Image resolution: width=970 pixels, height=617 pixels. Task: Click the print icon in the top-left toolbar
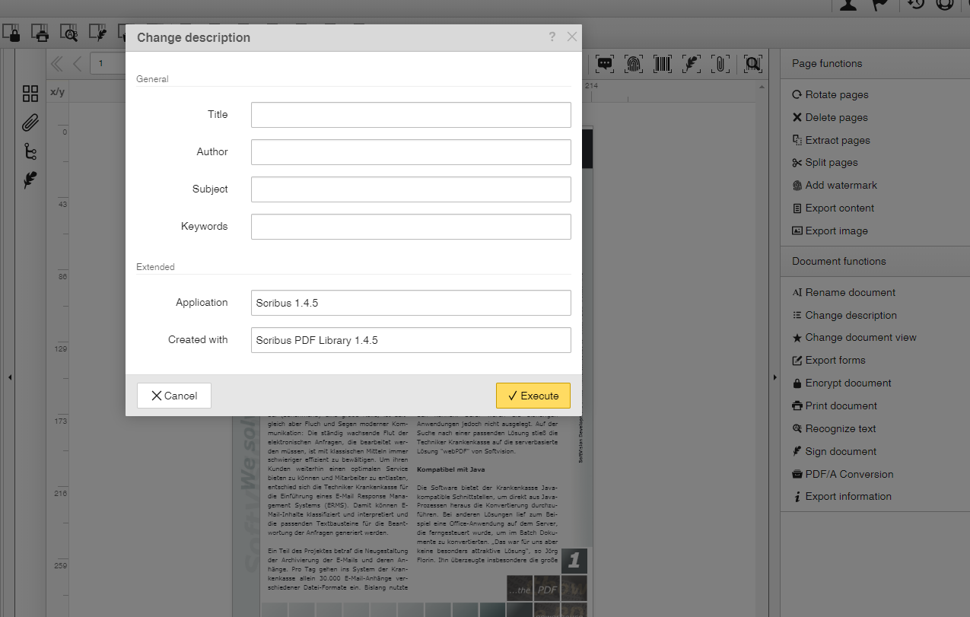tap(40, 33)
